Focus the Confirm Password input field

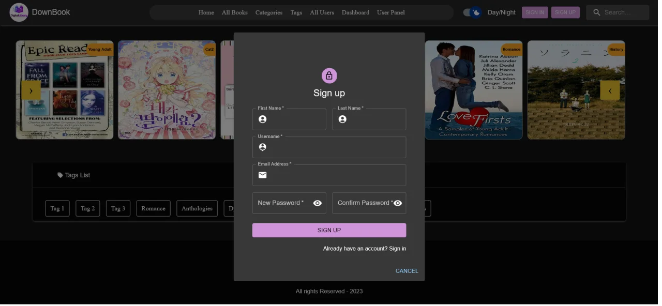coord(369,203)
